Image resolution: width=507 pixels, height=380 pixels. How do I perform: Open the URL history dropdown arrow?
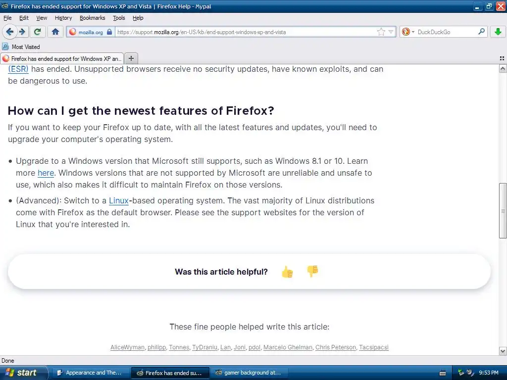(x=391, y=32)
